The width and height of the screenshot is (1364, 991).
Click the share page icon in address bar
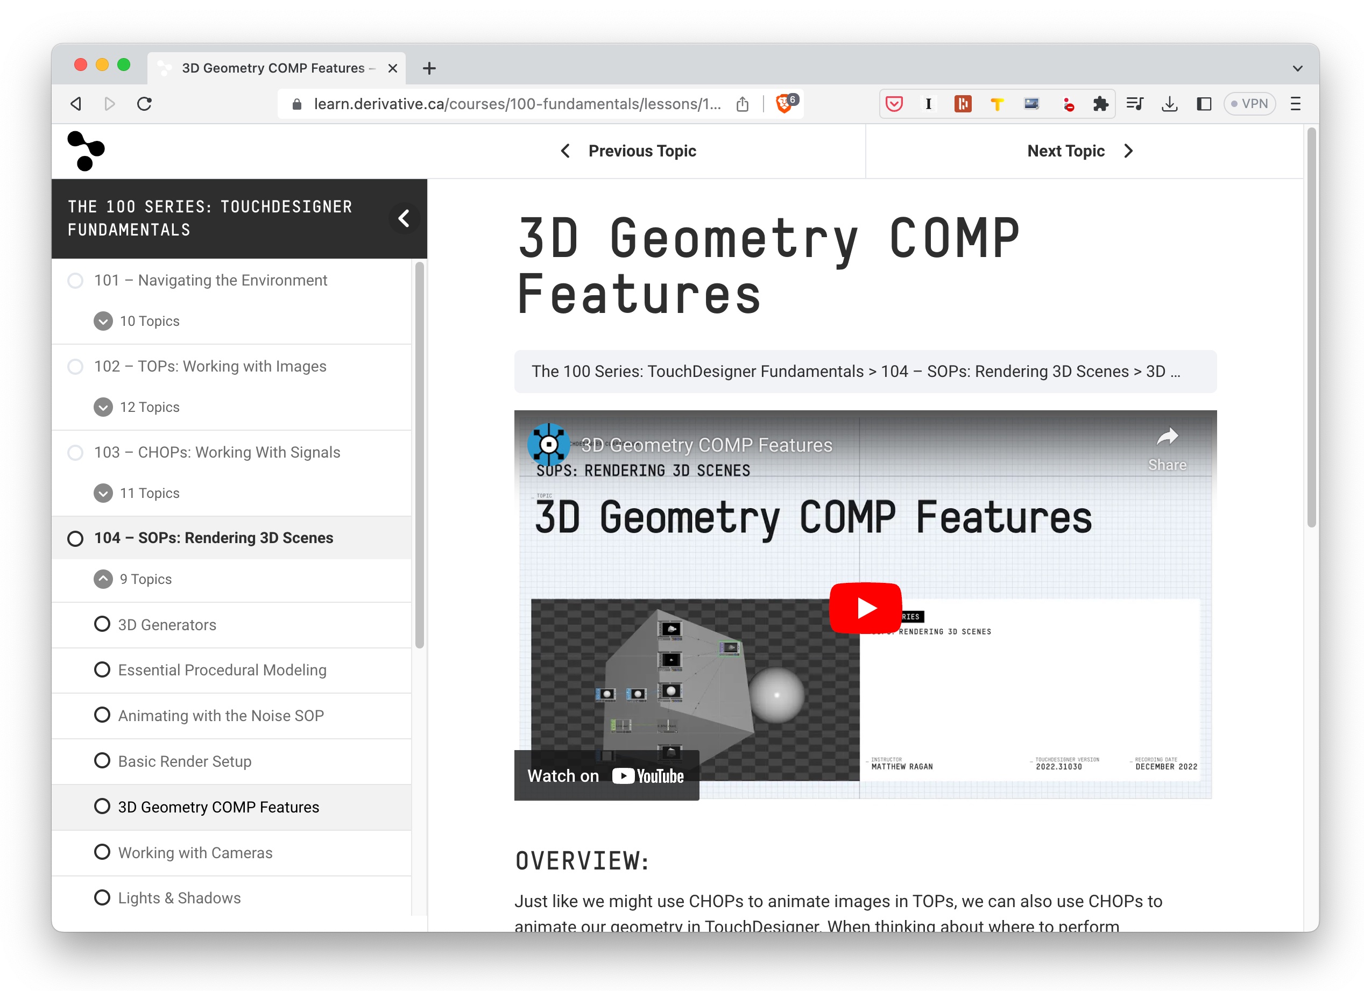tap(742, 104)
